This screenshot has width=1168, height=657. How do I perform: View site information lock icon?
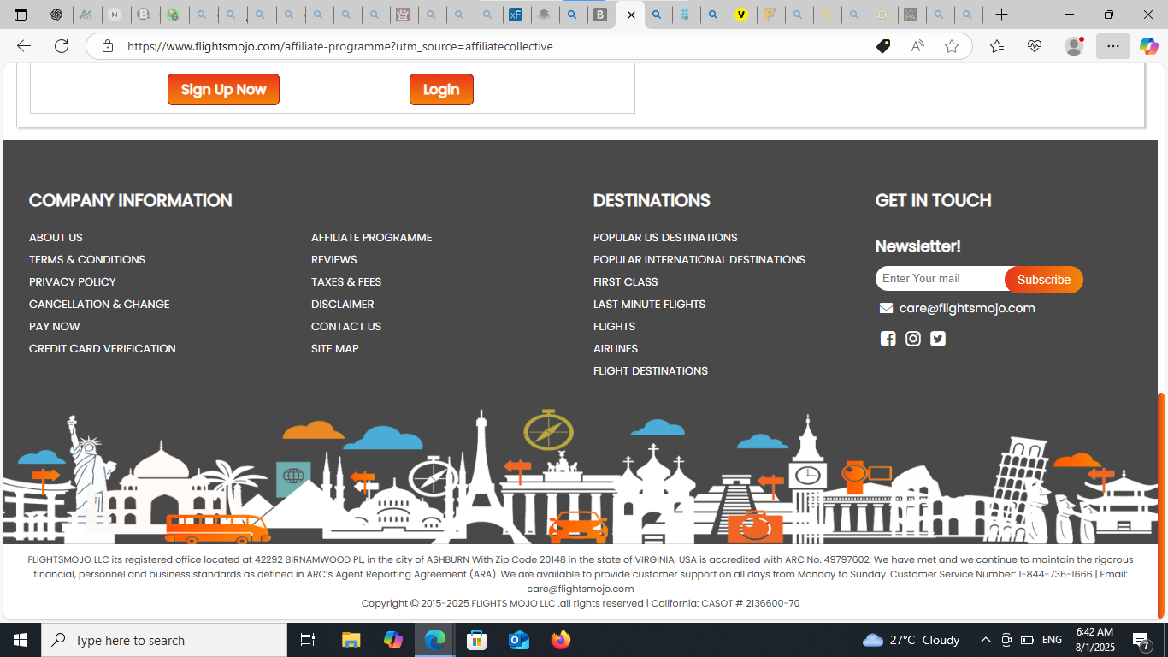coord(108,46)
